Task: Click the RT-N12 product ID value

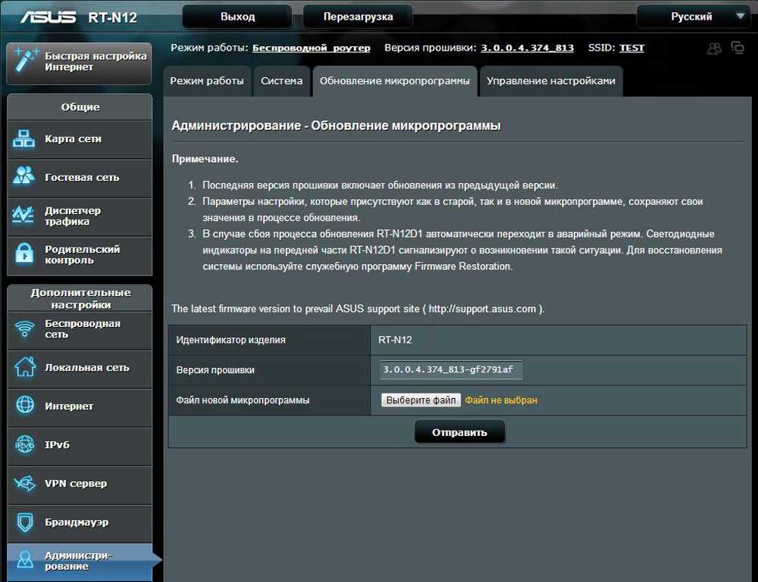Action: (x=395, y=340)
